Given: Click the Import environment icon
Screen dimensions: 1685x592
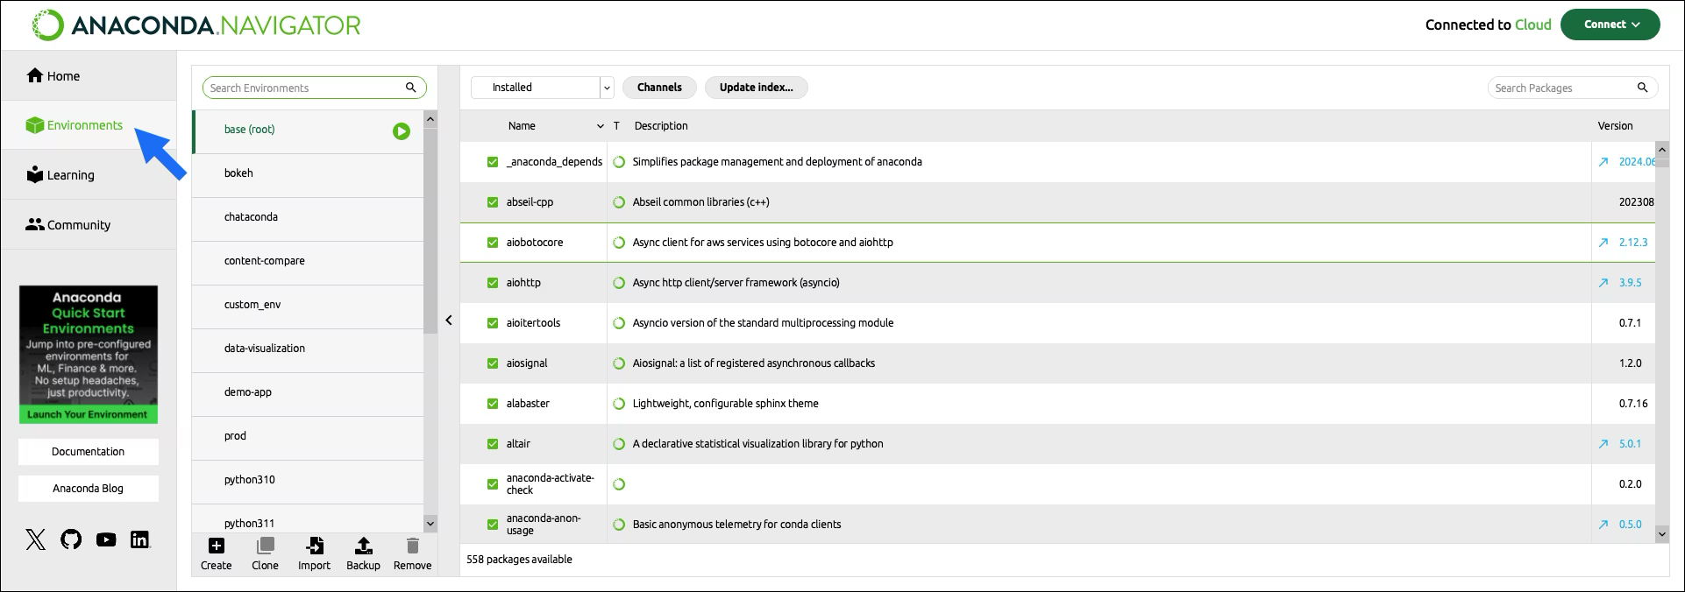Looking at the screenshot, I should click(x=314, y=546).
